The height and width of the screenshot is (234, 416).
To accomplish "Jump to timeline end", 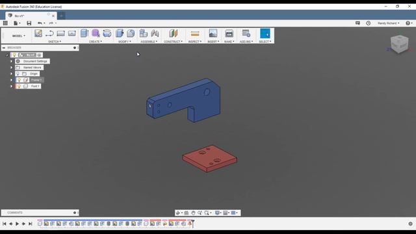I will pos(31,224).
